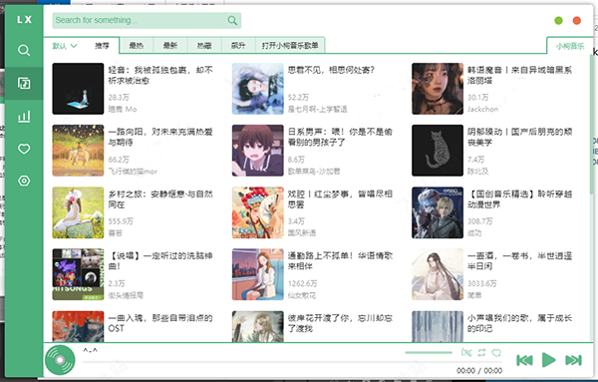
Task: Add current song to favorites in player bar
Action: point(496,353)
